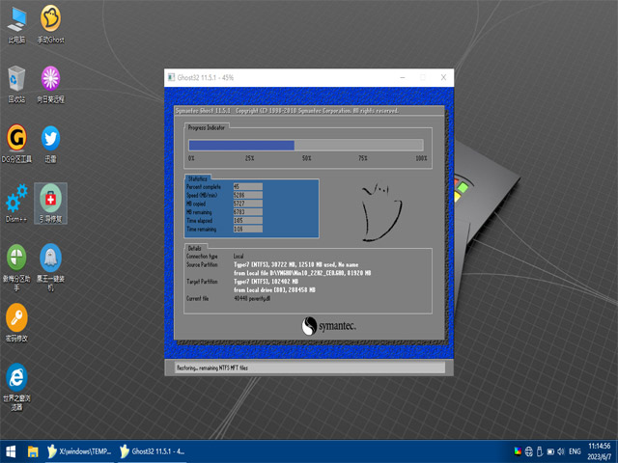Launch 向日葵远程 remote control app
The width and height of the screenshot is (618, 463).
click(x=50, y=84)
